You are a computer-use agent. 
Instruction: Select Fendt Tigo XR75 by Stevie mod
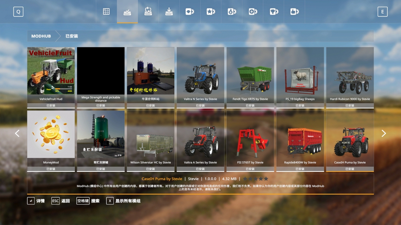250,77
